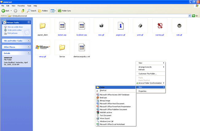
Task: Open the File menu
Action: [3, 6]
